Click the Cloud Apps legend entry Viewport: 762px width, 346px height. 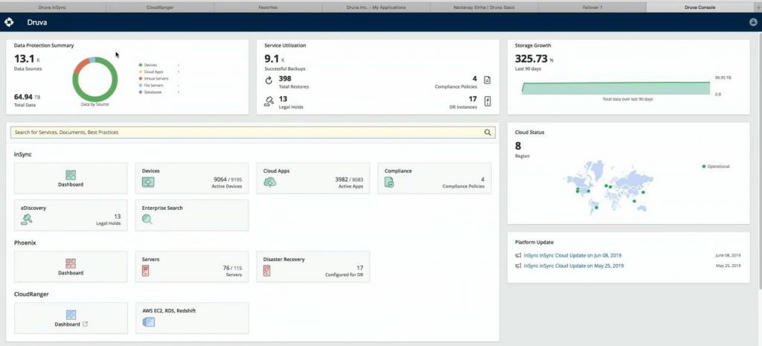click(153, 71)
